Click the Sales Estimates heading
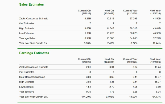 [x=31, y=5]
